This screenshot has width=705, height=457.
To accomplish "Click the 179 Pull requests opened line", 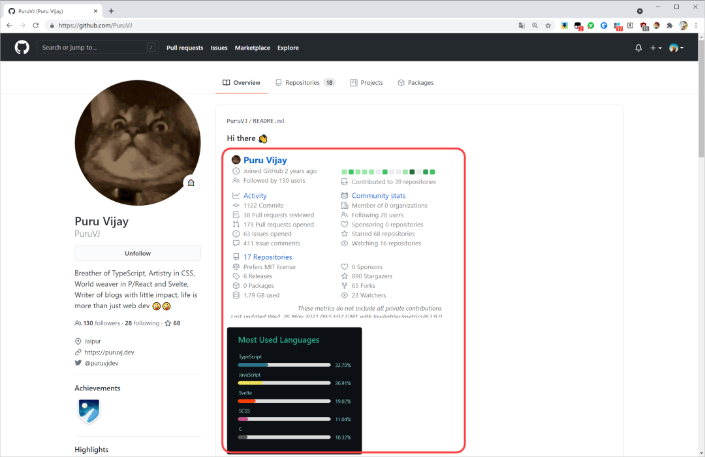I will [x=278, y=225].
